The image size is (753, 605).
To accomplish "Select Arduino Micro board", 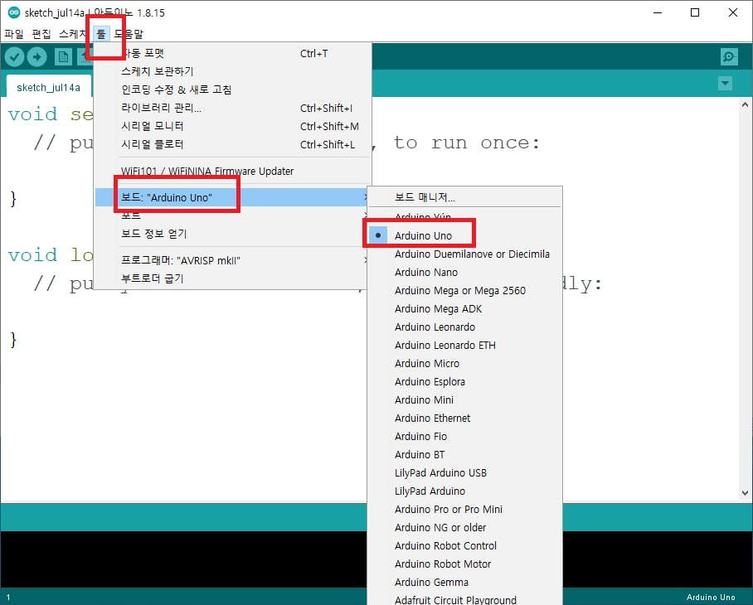I will pos(465,363).
